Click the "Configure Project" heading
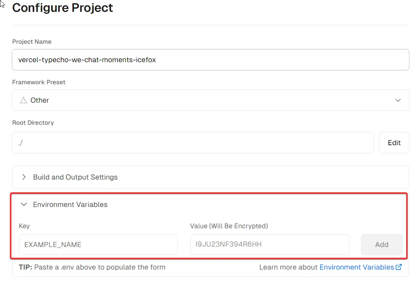 (63, 8)
